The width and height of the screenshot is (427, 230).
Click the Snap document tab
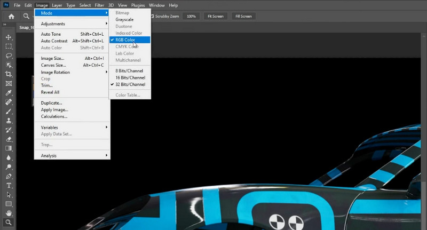(x=26, y=28)
